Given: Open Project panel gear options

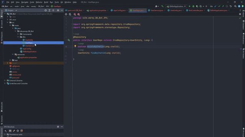Looking at the screenshot, I should click(58, 10).
